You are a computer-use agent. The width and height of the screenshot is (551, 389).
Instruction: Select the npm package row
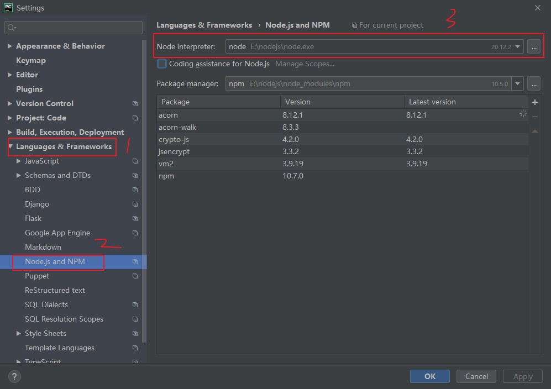[x=342, y=176]
